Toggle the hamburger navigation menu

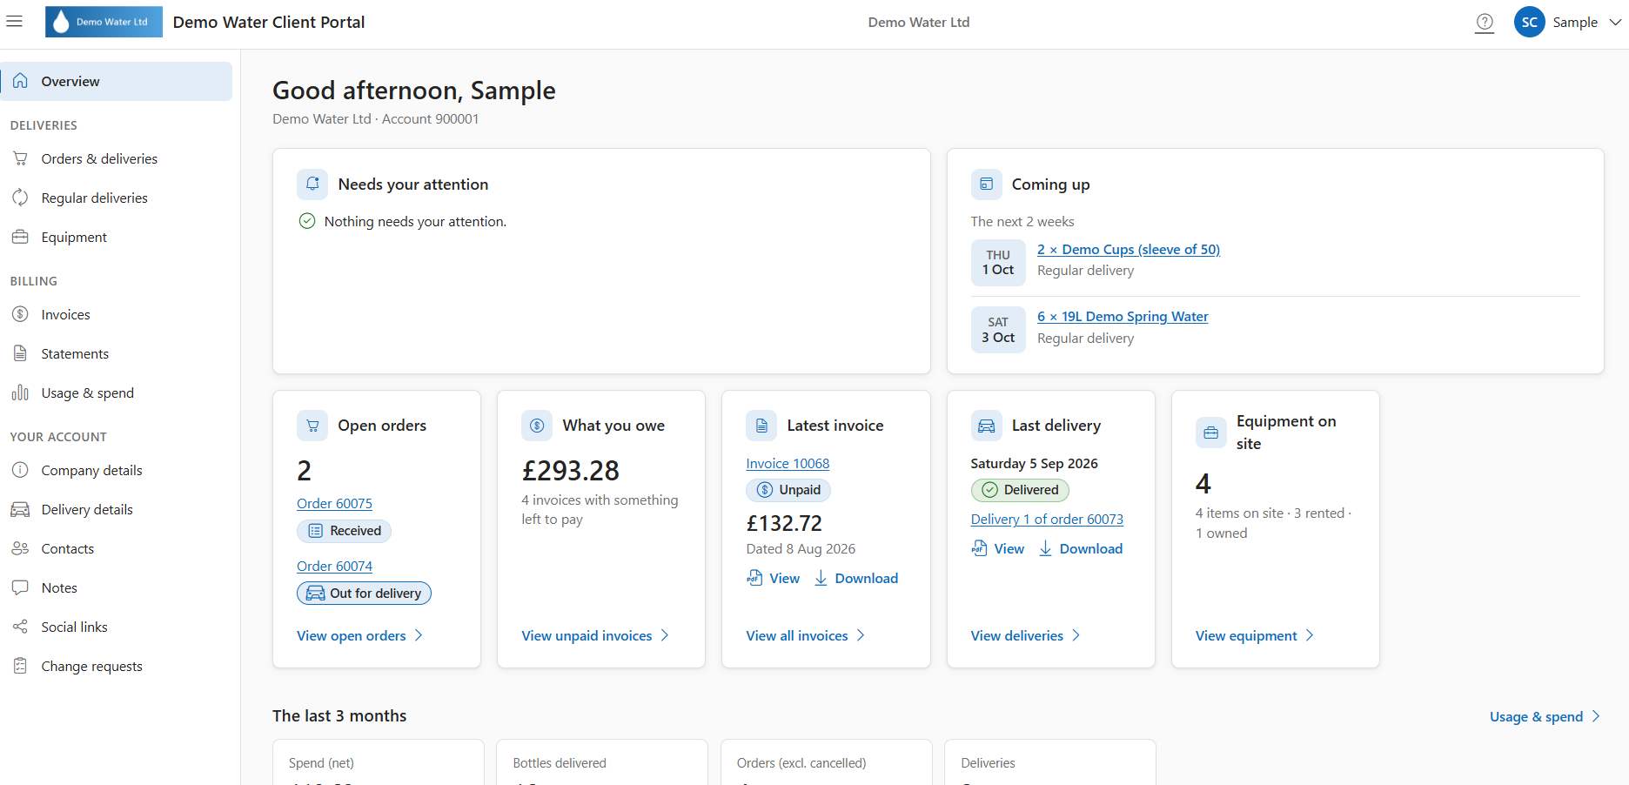pos(14,22)
